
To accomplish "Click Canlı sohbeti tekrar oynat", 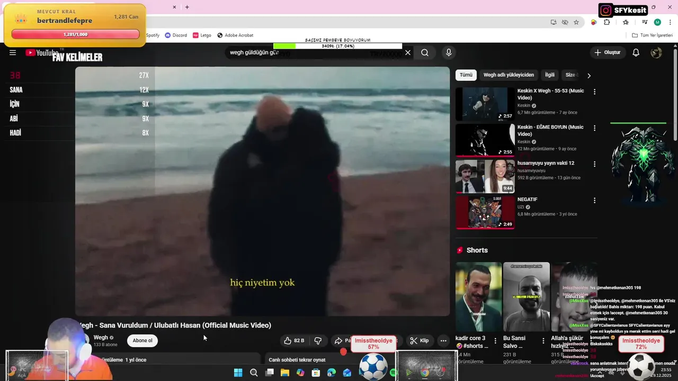I will (x=297, y=360).
